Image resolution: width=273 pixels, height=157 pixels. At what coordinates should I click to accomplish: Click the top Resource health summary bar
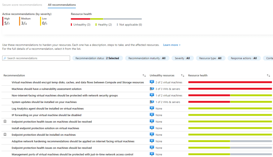106,19
